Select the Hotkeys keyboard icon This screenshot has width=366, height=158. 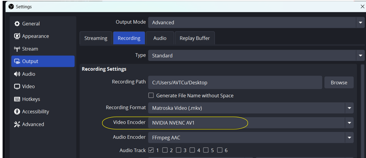click(x=17, y=99)
